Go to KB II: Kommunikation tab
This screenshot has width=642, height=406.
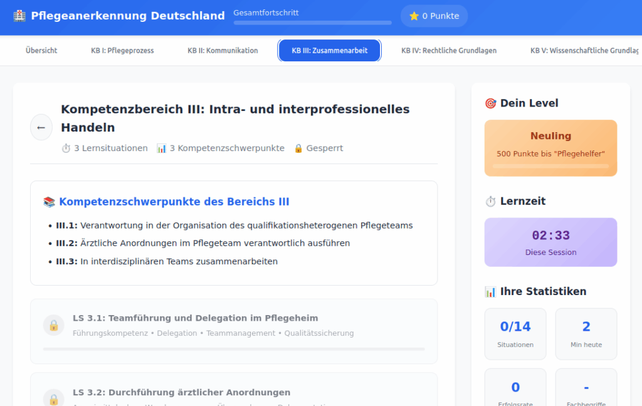coord(223,51)
